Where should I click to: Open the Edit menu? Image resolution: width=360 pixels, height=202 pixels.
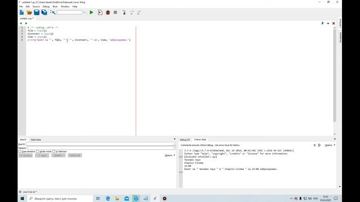(28, 7)
